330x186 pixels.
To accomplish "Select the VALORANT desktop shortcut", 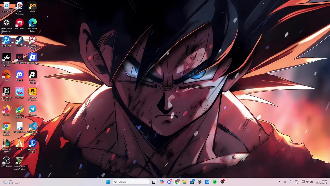I will pos(19,59).
